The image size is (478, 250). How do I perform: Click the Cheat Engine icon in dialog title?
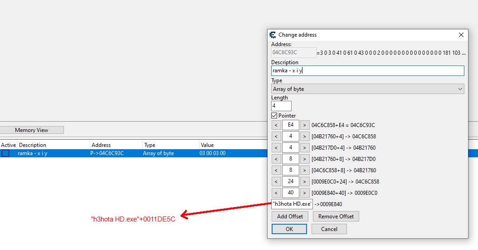click(x=273, y=35)
